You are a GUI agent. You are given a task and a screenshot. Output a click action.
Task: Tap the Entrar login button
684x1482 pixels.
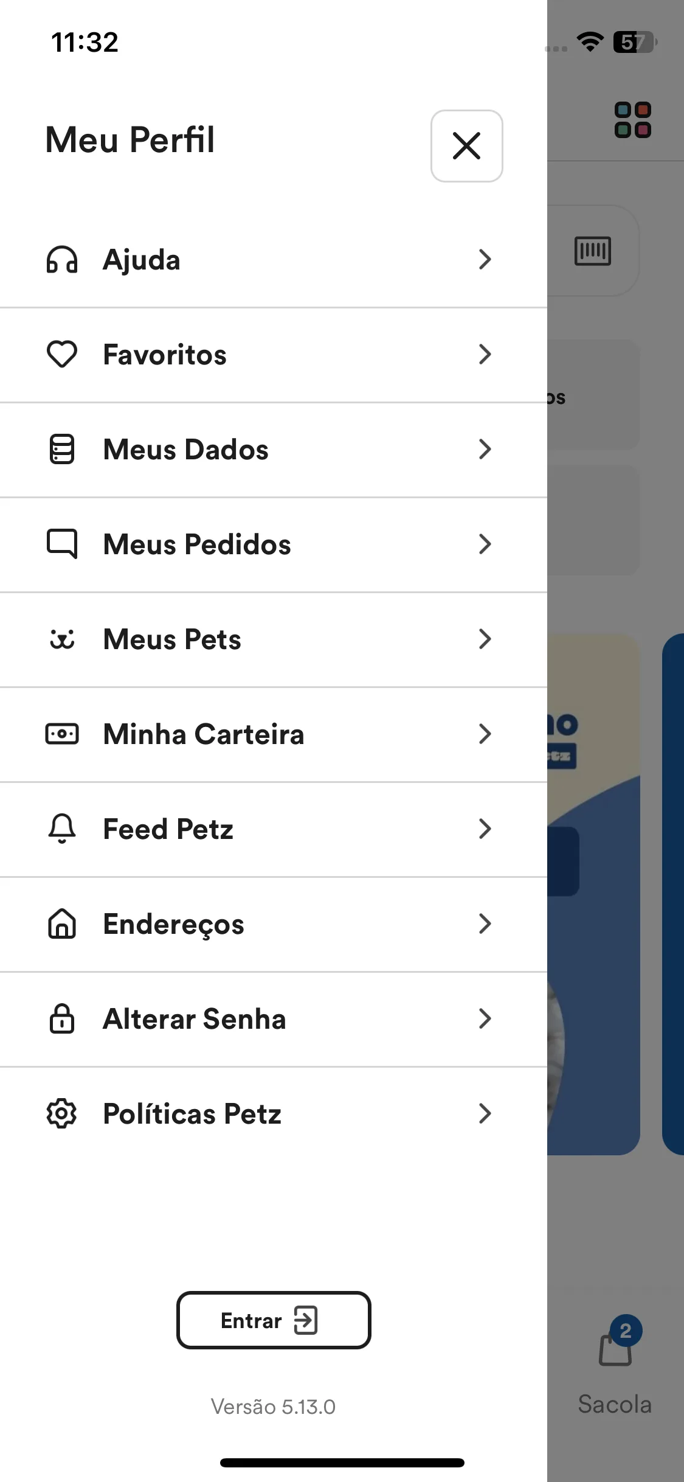point(274,1320)
